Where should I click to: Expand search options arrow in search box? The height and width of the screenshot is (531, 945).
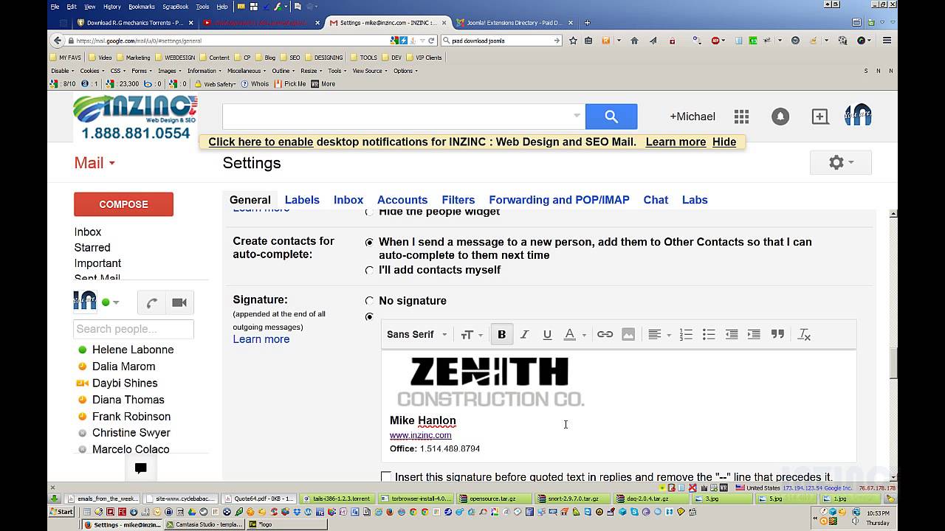click(x=577, y=116)
